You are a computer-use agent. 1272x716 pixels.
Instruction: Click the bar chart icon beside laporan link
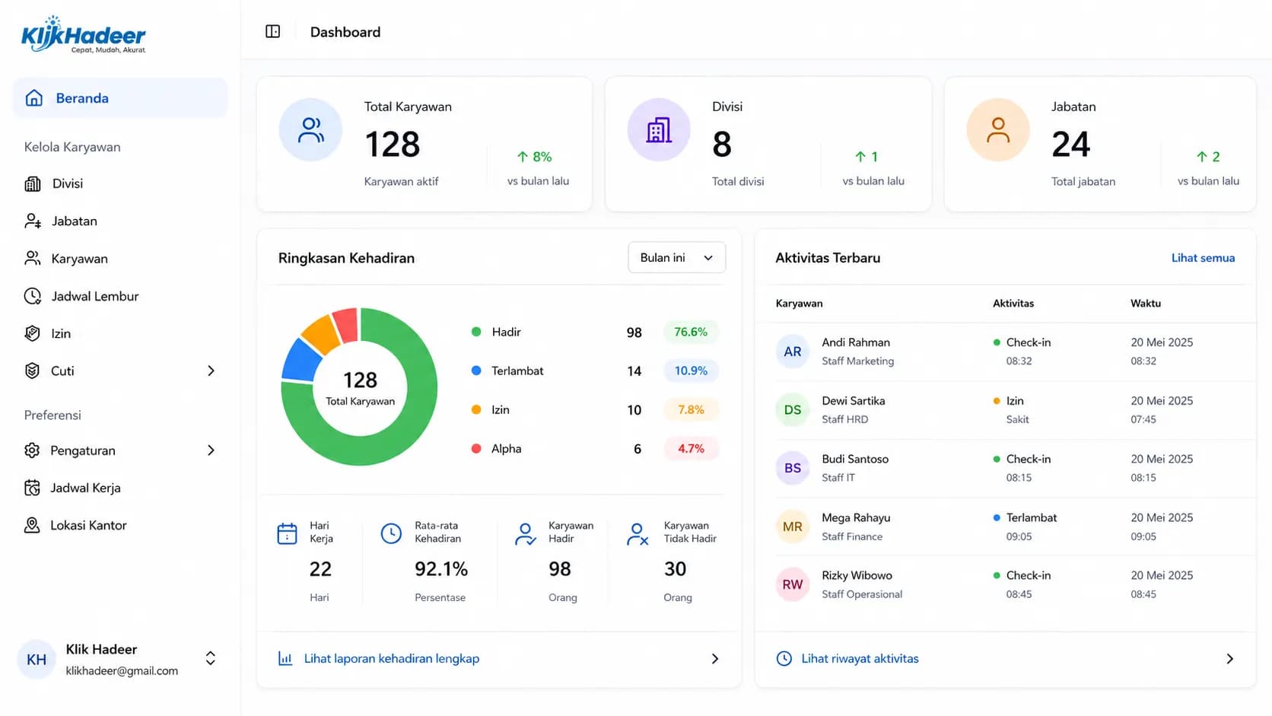click(285, 658)
